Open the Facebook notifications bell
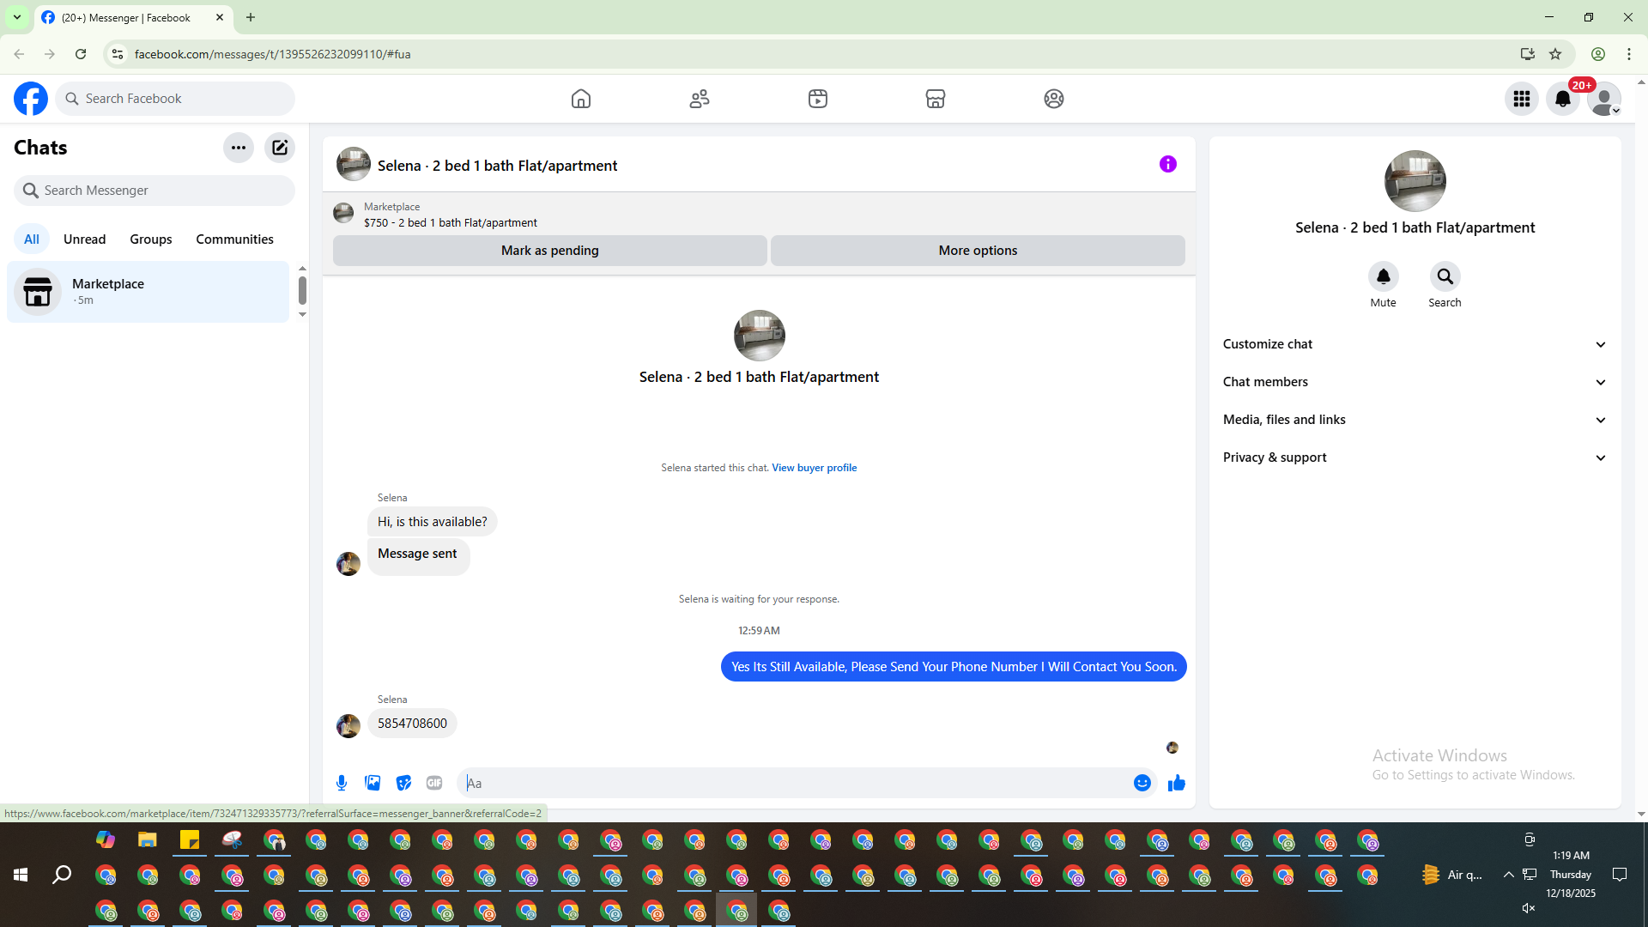 [1562, 99]
